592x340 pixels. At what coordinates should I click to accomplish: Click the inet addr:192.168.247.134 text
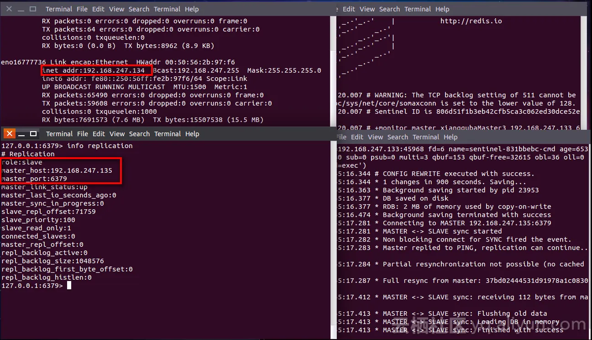pos(93,70)
